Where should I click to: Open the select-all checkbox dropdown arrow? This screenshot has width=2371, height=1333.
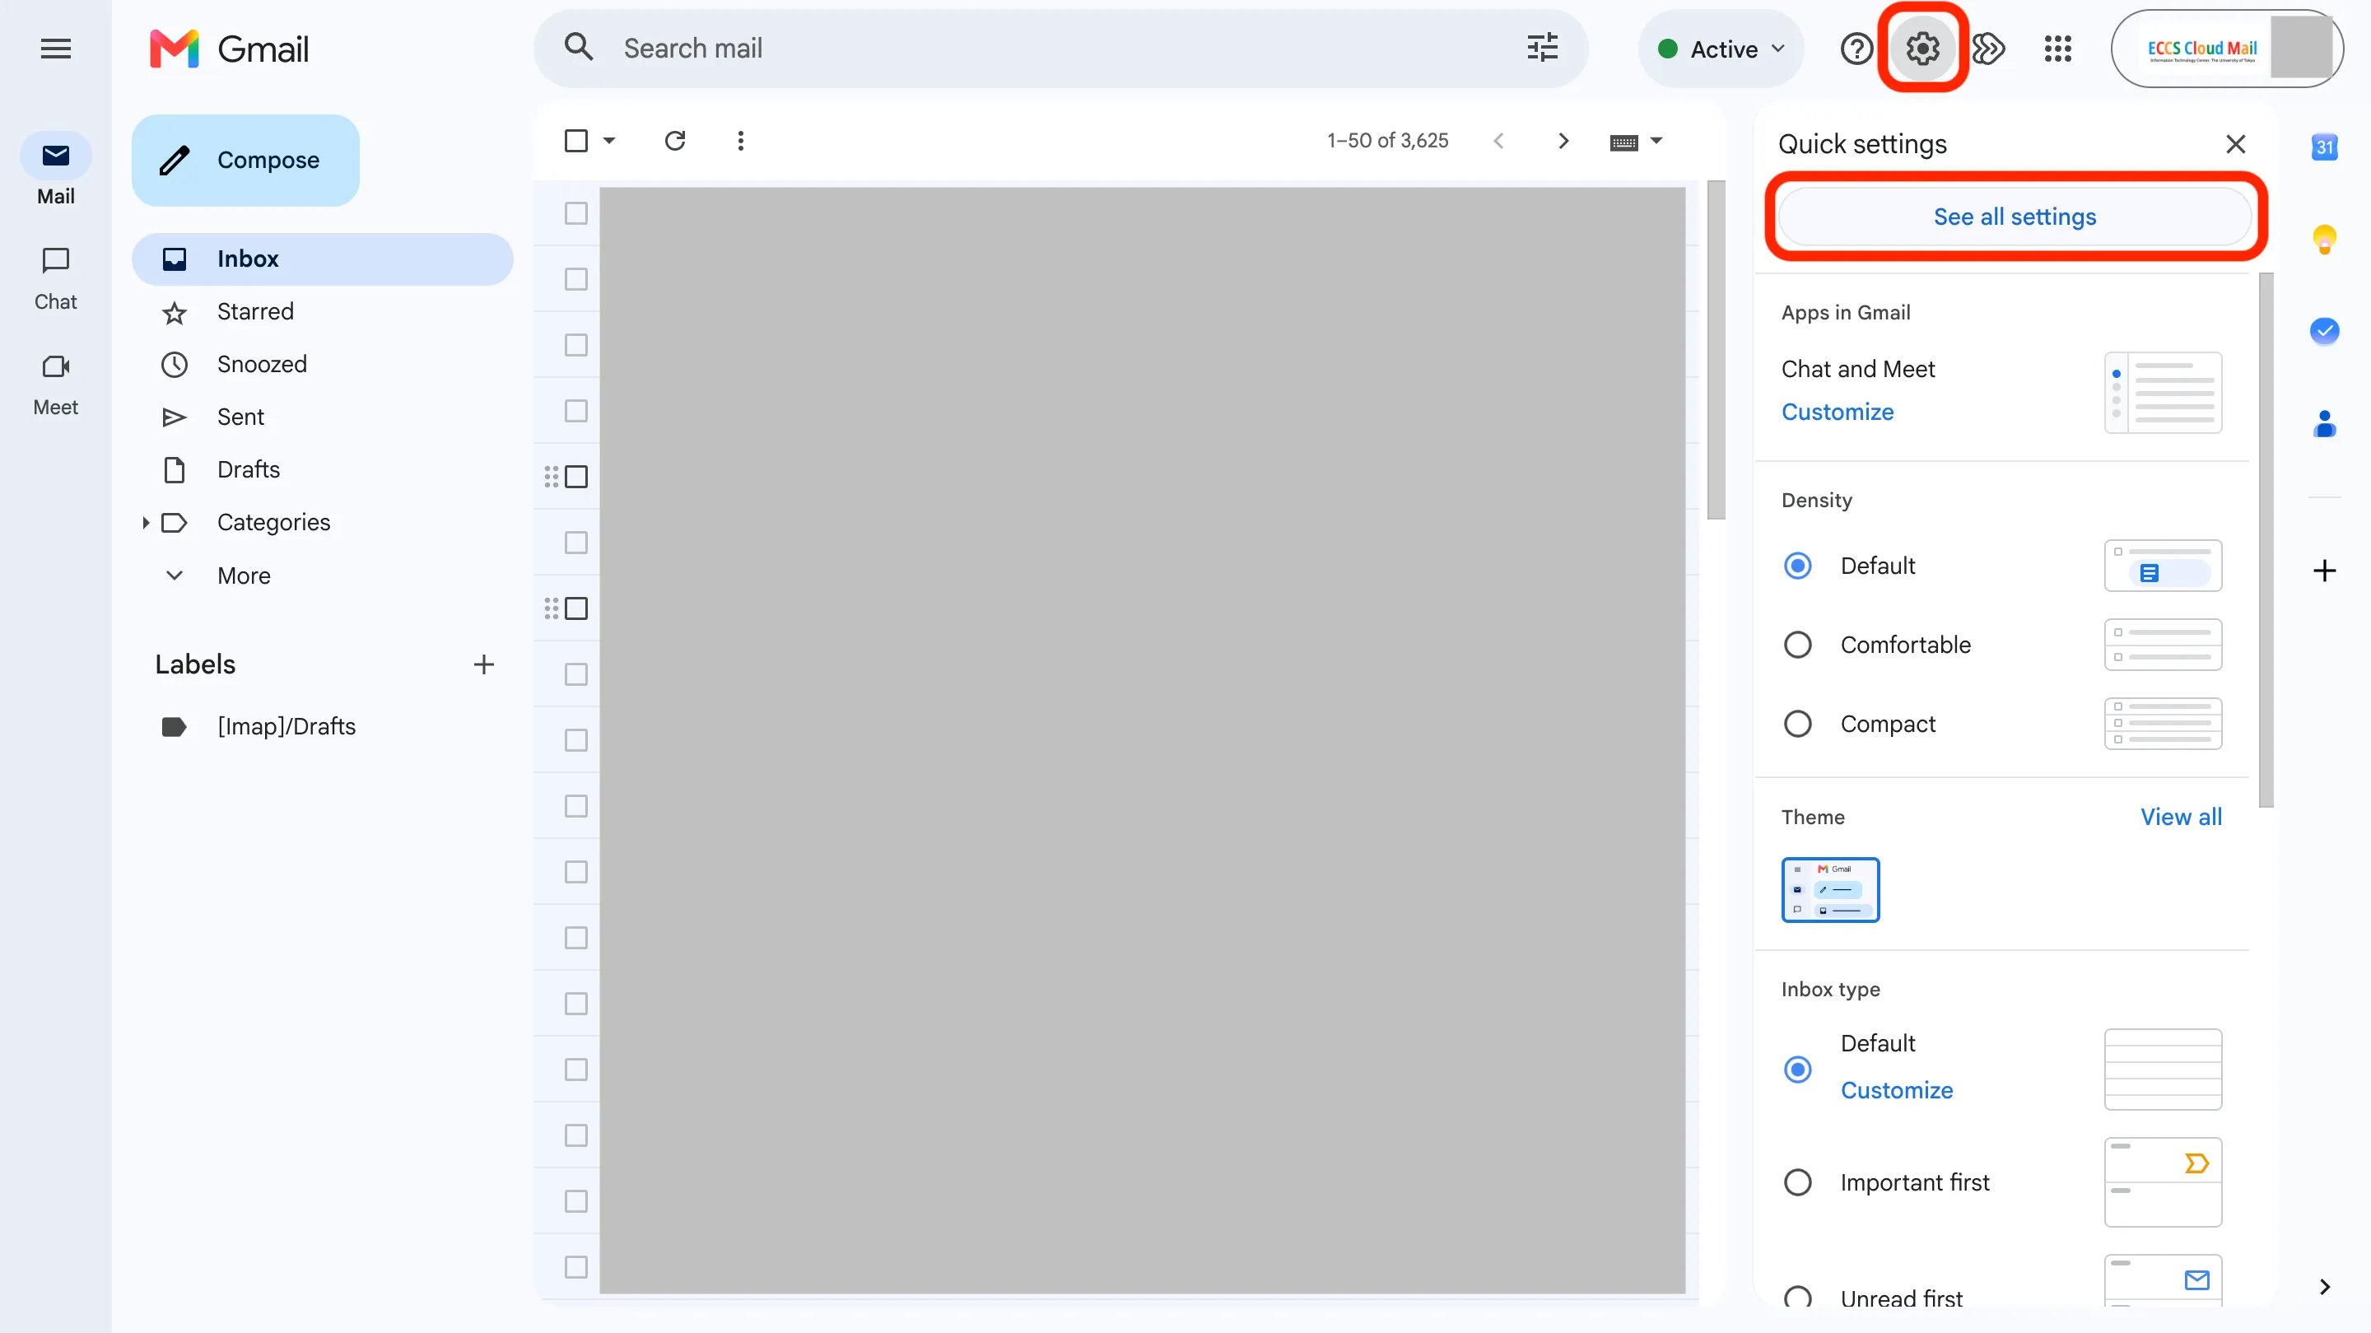[x=608, y=140]
